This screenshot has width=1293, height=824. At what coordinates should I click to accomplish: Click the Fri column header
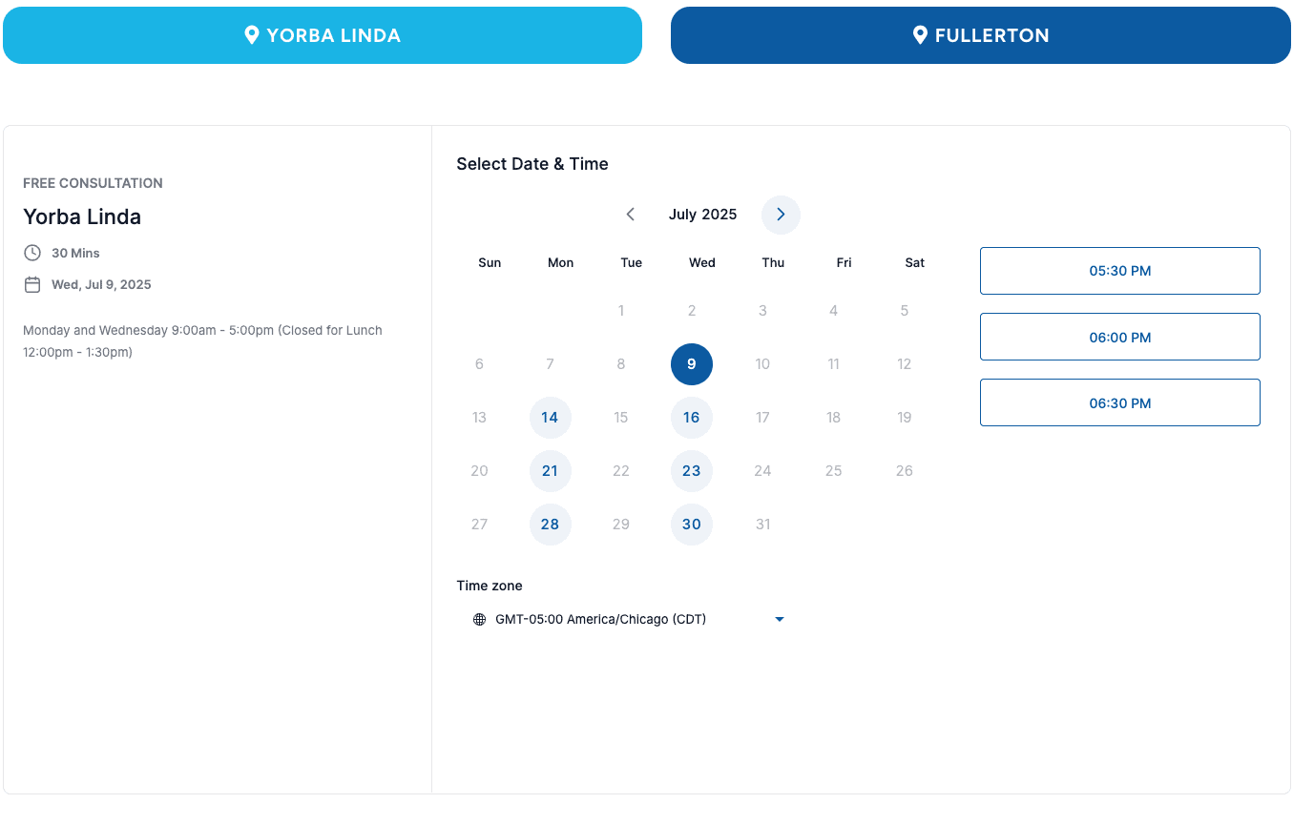click(844, 262)
